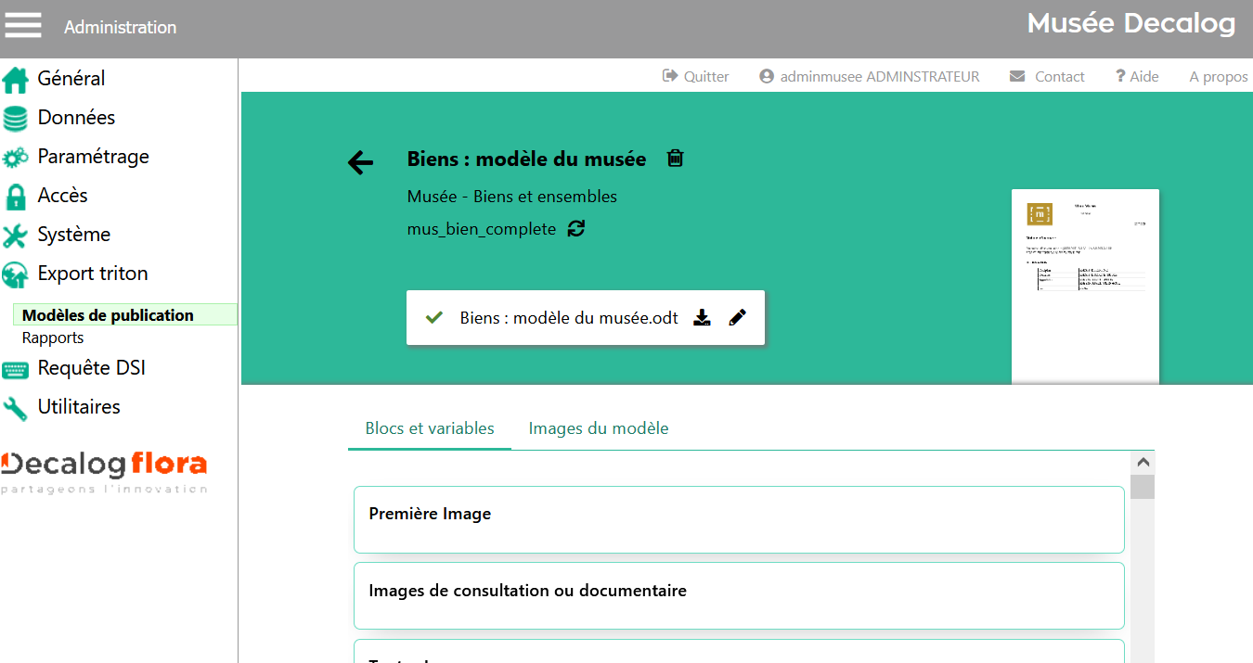Expand the Première Image block

click(739, 519)
